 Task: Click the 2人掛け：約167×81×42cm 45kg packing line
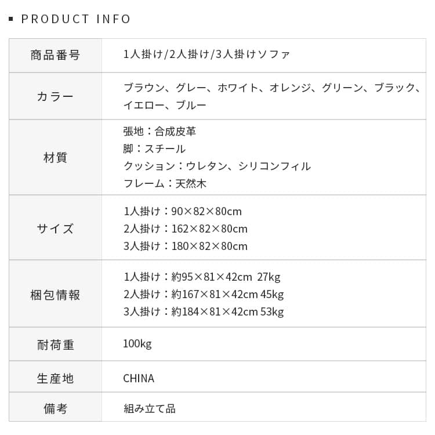click(203, 294)
